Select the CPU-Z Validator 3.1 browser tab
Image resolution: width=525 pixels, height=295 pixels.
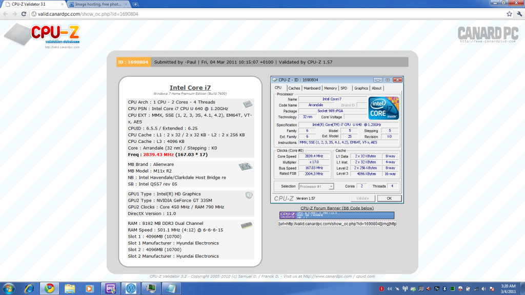point(34,4)
